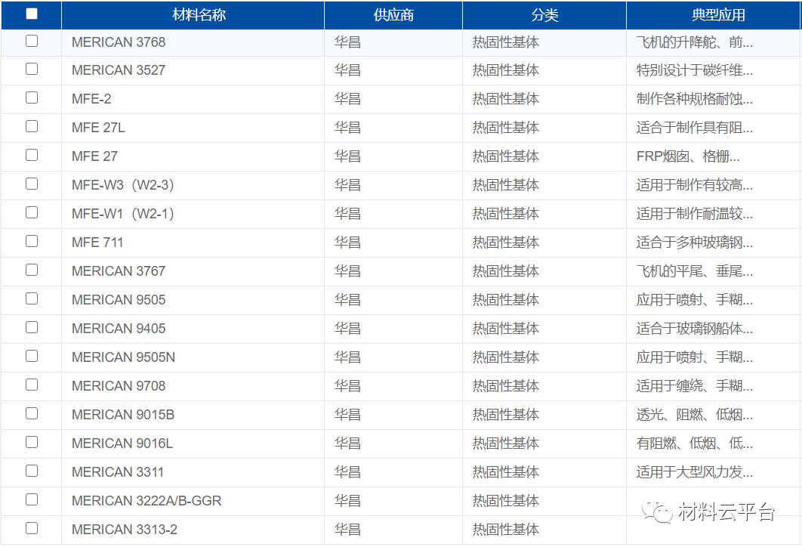Enable the checkbox for MERICAN 9505N
This screenshot has width=802, height=547.
(x=32, y=356)
